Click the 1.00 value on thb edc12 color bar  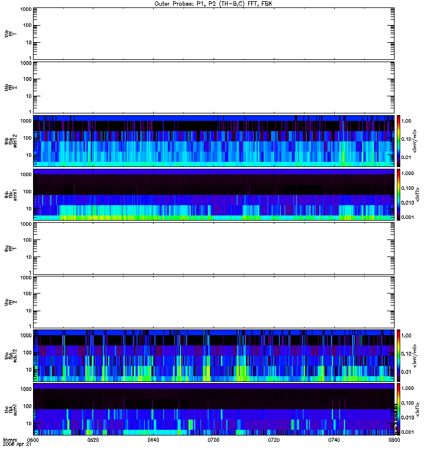406,121
